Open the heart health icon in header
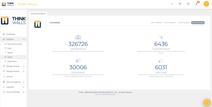Screen dimensions: 212x107 point(180,4)
